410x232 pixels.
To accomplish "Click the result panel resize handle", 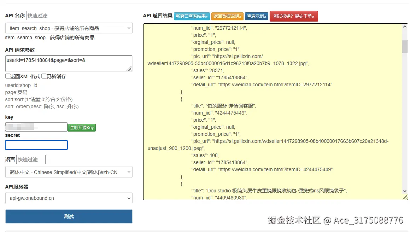I will click(405, 197).
